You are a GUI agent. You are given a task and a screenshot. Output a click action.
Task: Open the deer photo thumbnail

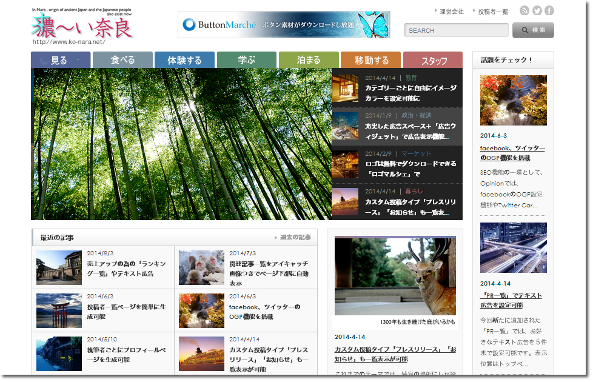pos(395,276)
